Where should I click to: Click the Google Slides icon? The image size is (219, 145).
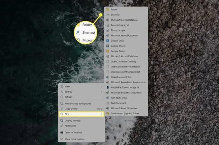[107, 51]
